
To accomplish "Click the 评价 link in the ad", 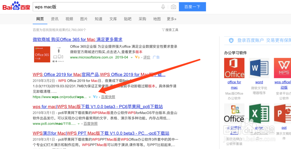I will coord(147,57).
